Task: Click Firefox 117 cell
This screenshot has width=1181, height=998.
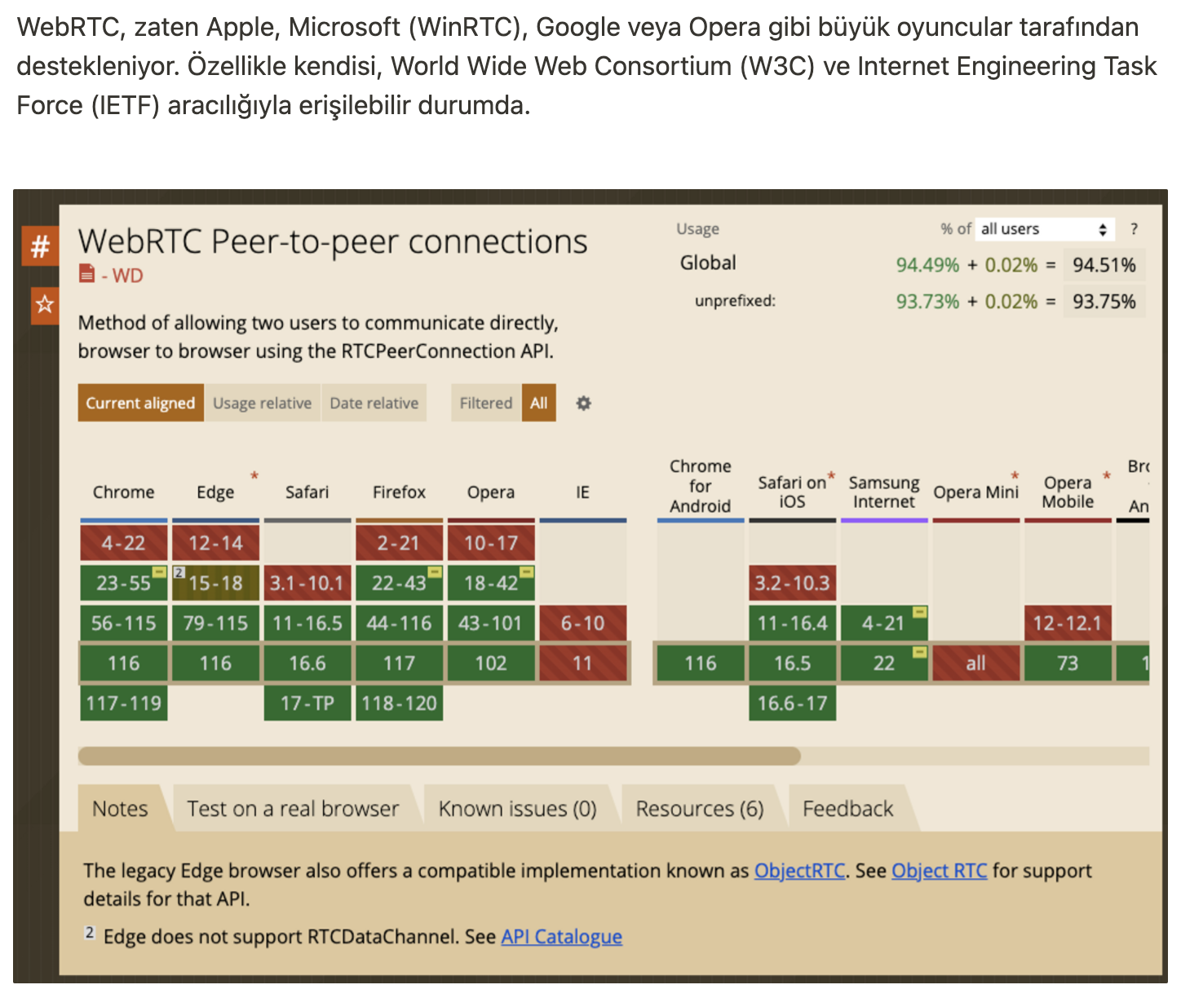Action: tap(400, 663)
